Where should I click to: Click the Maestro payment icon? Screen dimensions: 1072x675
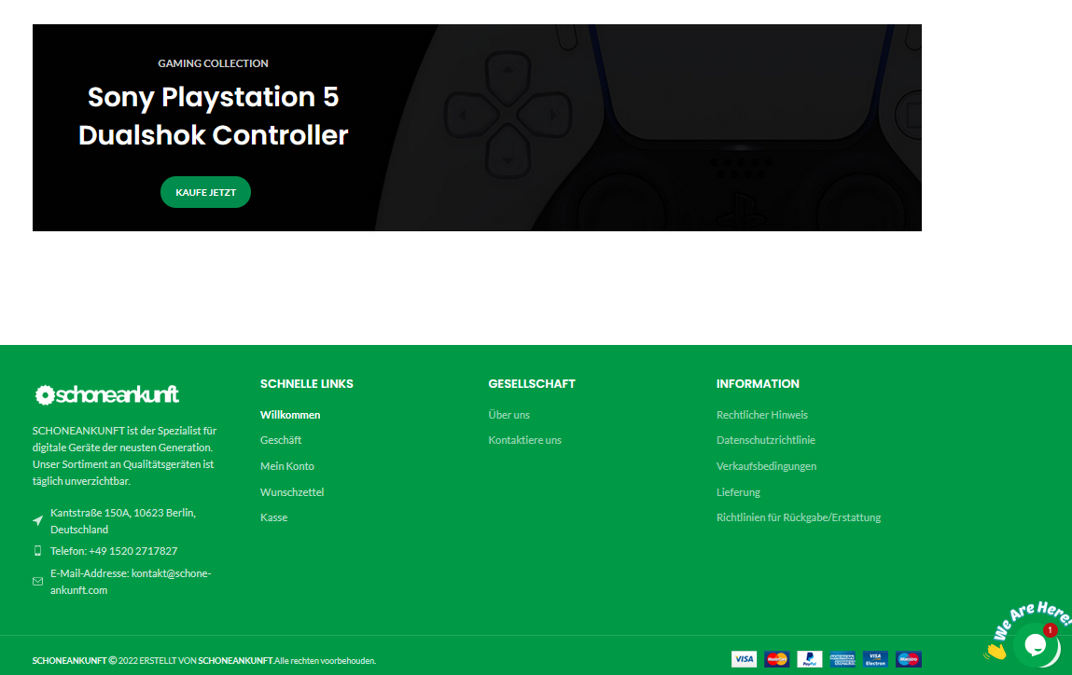click(x=908, y=659)
